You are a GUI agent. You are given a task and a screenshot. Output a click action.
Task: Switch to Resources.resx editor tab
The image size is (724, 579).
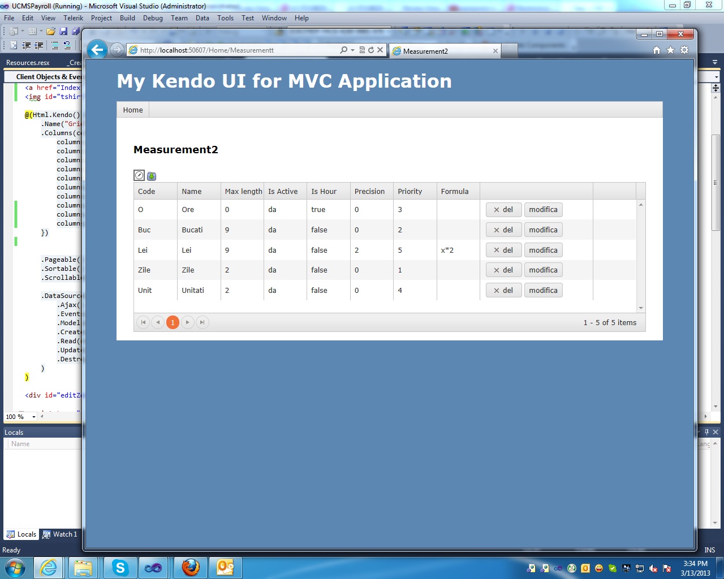(28, 63)
